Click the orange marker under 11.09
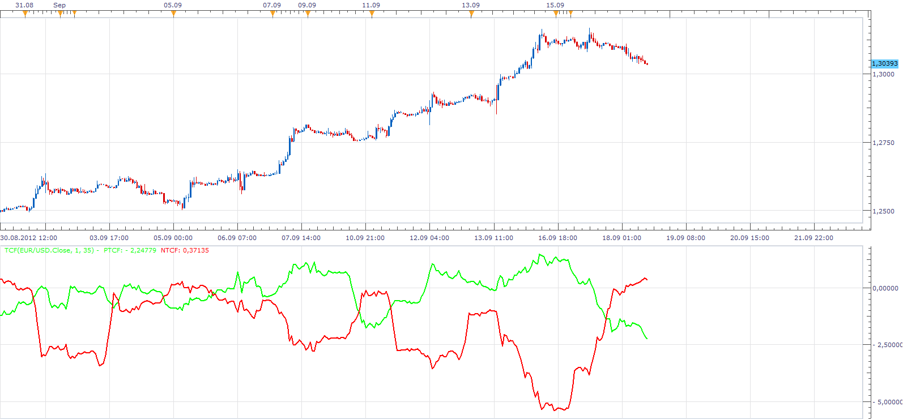The width and height of the screenshot is (903, 419). pyautogui.click(x=372, y=14)
